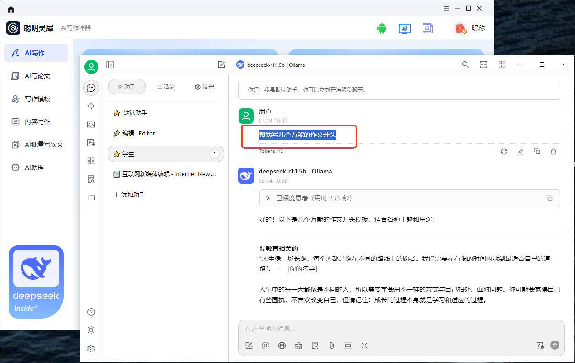
Task: Click the clear messages broom icon
Action: [298, 346]
